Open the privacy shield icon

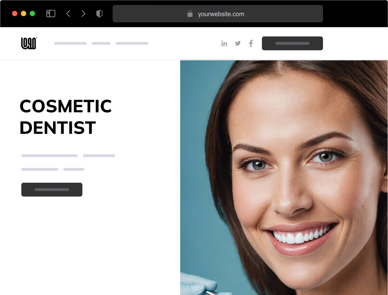click(x=99, y=13)
